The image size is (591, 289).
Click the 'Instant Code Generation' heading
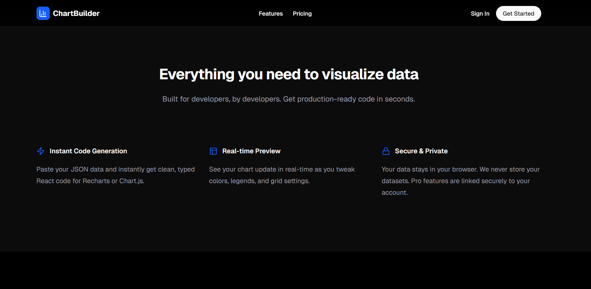tap(88, 151)
